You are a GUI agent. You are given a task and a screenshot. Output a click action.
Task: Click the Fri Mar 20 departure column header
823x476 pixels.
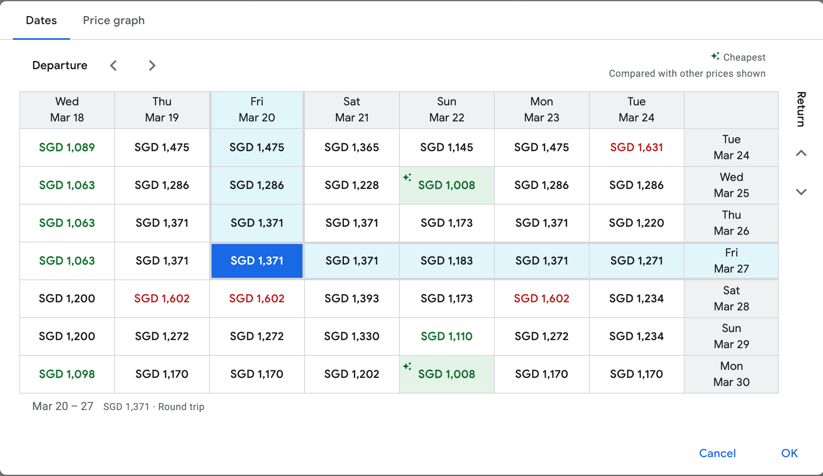click(x=257, y=110)
